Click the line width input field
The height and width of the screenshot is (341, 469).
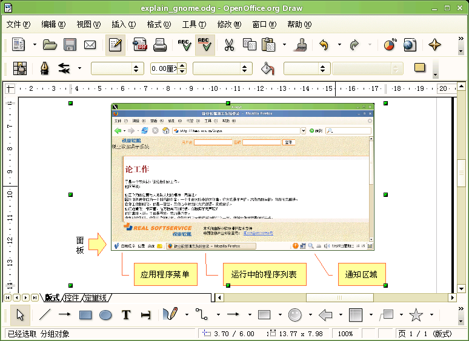164,68
